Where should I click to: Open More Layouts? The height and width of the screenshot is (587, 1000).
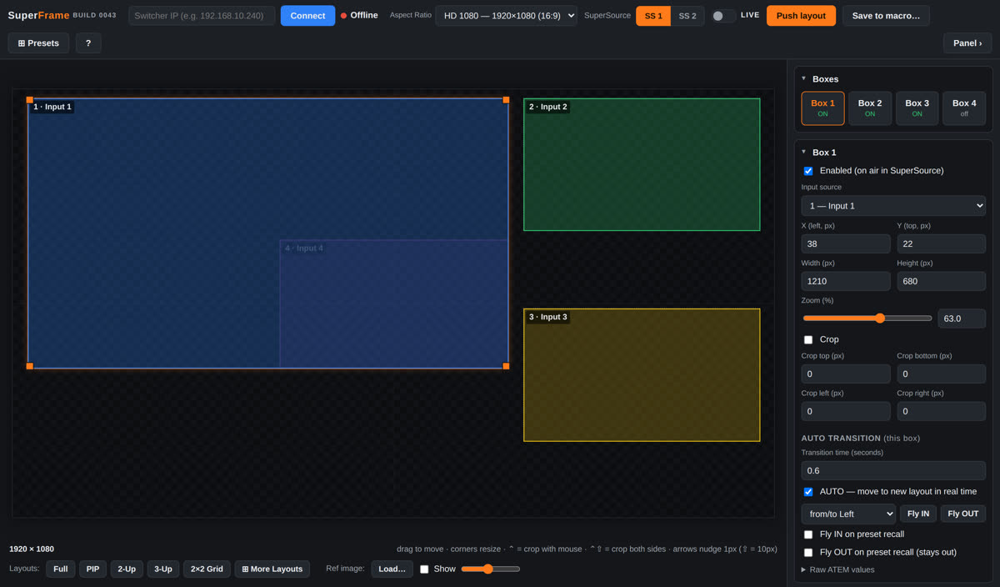point(272,569)
